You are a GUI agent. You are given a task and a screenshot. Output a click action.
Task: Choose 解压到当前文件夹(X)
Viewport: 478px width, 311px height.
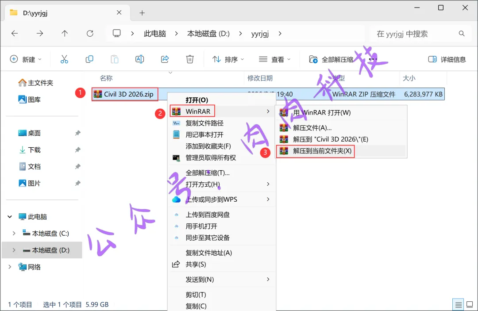341,151
